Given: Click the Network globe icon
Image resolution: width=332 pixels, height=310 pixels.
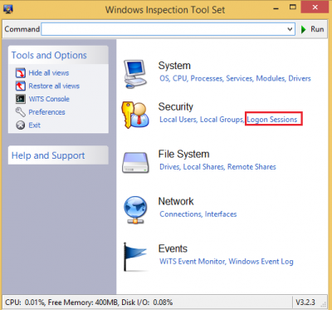Looking at the screenshot, I should tap(135, 209).
